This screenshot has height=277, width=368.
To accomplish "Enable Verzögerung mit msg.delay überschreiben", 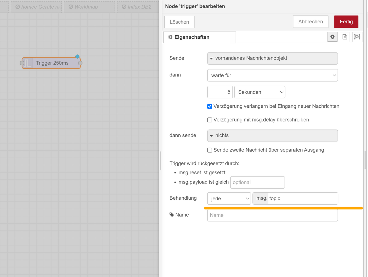I will point(210,120).
